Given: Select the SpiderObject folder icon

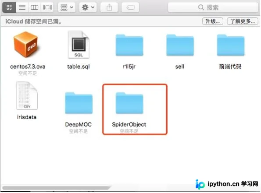Looking at the screenshot, I should coord(129,103).
